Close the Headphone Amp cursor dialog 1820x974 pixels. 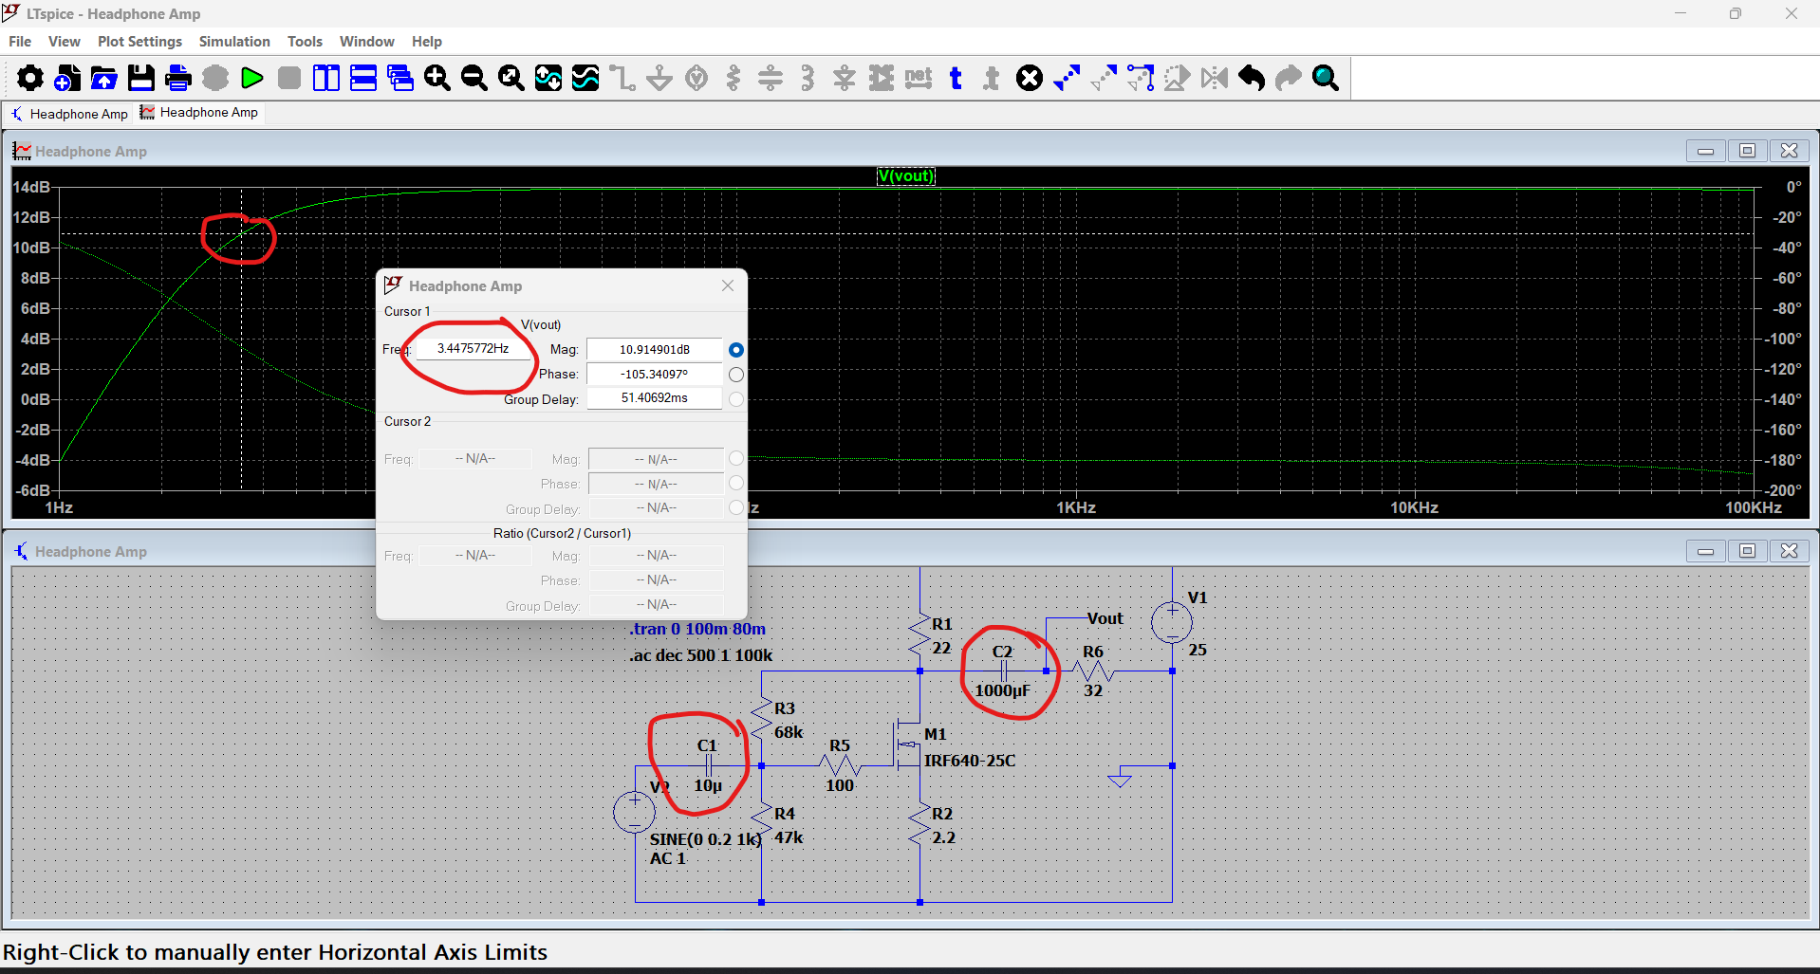[728, 285]
